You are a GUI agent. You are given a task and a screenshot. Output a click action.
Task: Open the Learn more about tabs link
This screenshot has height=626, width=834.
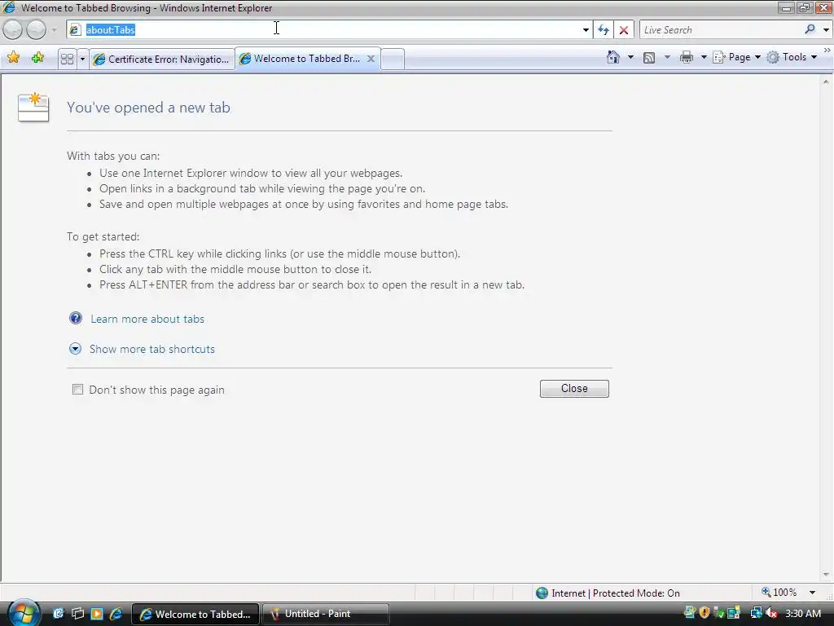point(147,319)
